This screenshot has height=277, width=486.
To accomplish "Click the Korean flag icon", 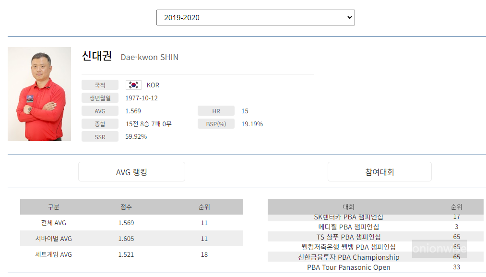I will coord(133,84).
